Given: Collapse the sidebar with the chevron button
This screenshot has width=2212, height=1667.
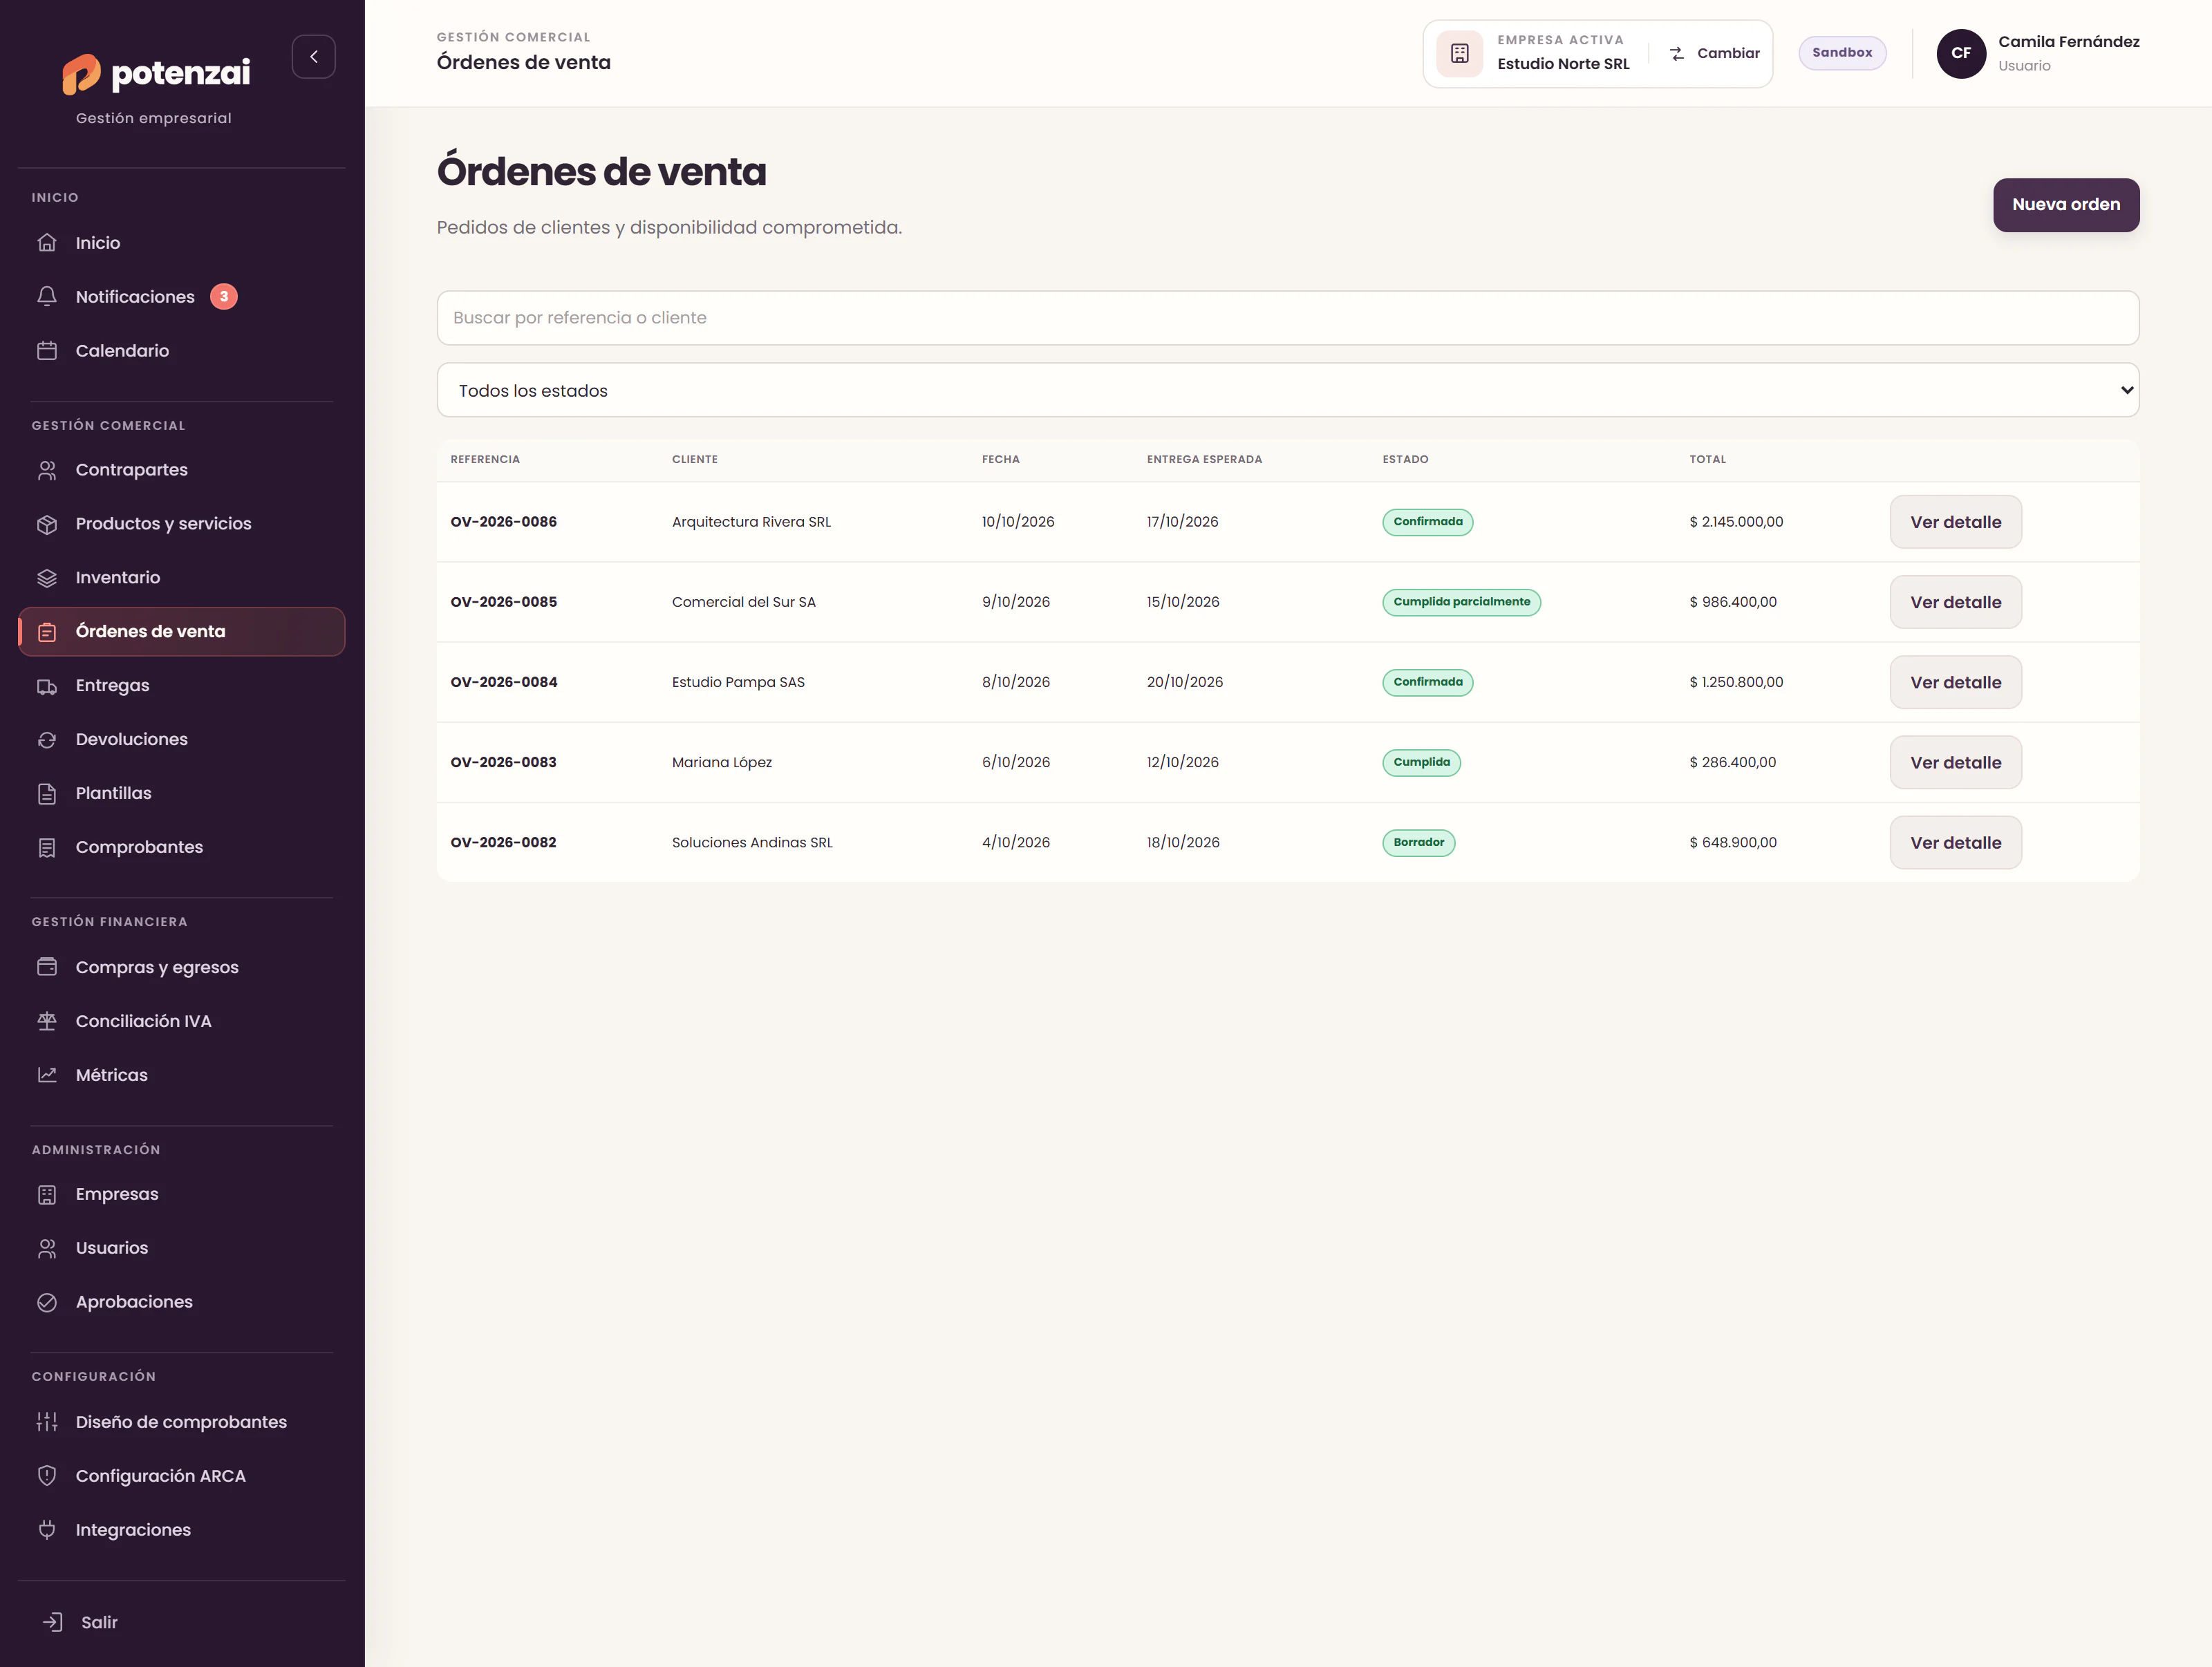Looking at the screenshot, I should click(313, 57).
